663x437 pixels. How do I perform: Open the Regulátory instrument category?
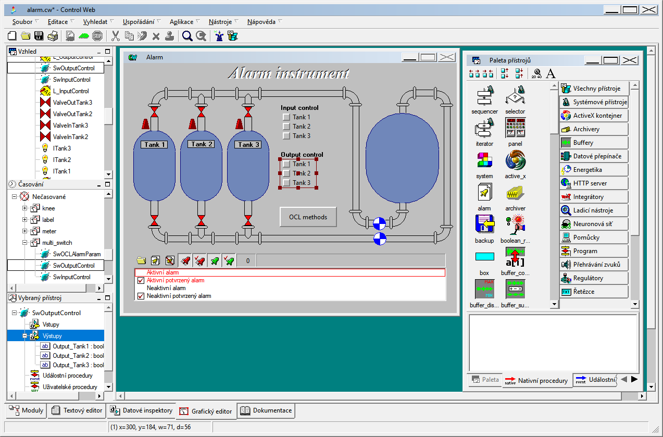click(x=588, y=278)
